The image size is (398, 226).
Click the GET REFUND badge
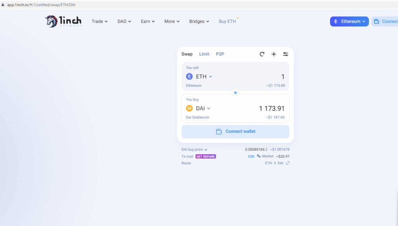point(206,156)
